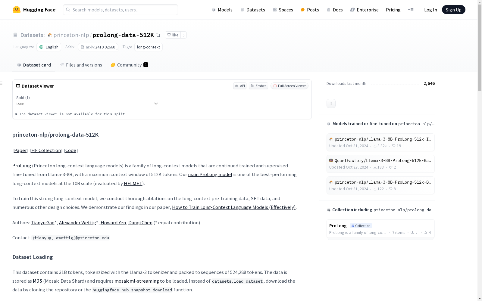Click the Dataset Loading heading
The width and height of the screenshot is (482, 301).
[x=33, y=257]
